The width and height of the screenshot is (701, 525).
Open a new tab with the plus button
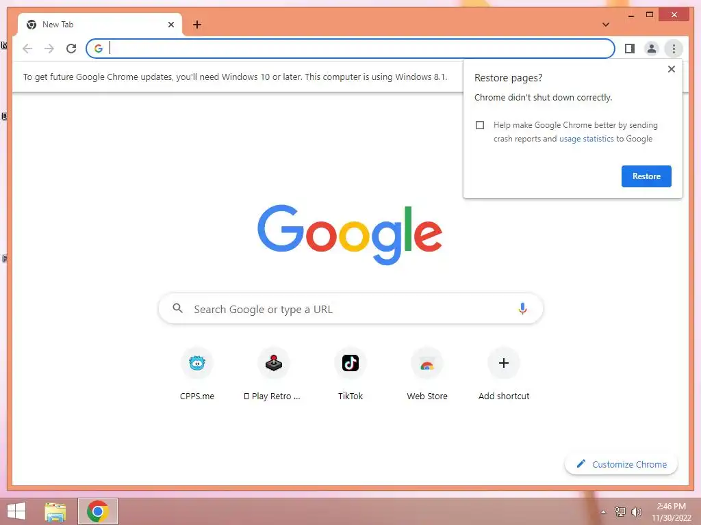coord(196,25)
